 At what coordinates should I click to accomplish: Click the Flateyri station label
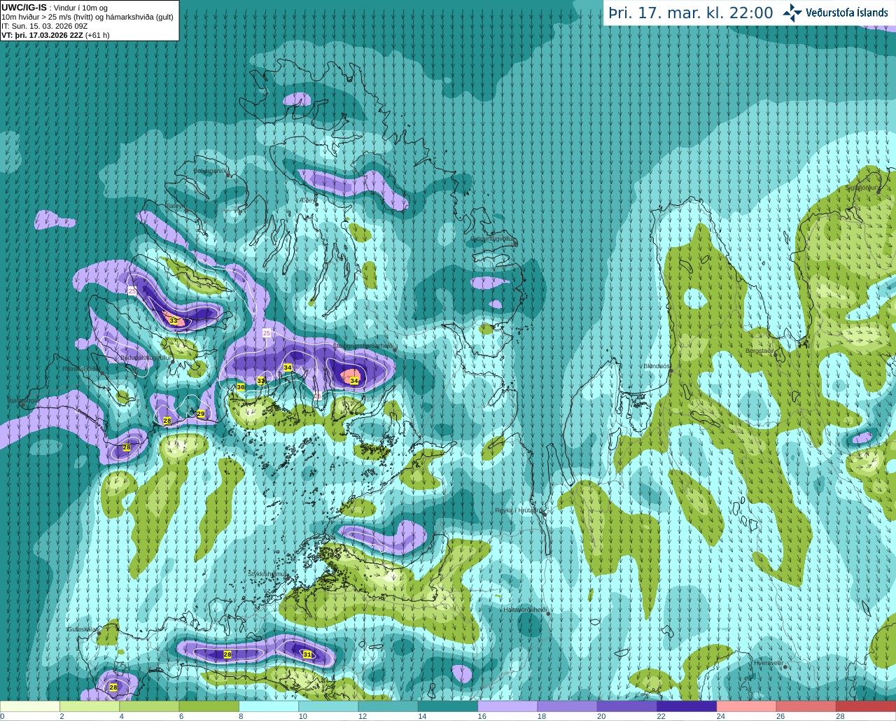click(175, 206)
